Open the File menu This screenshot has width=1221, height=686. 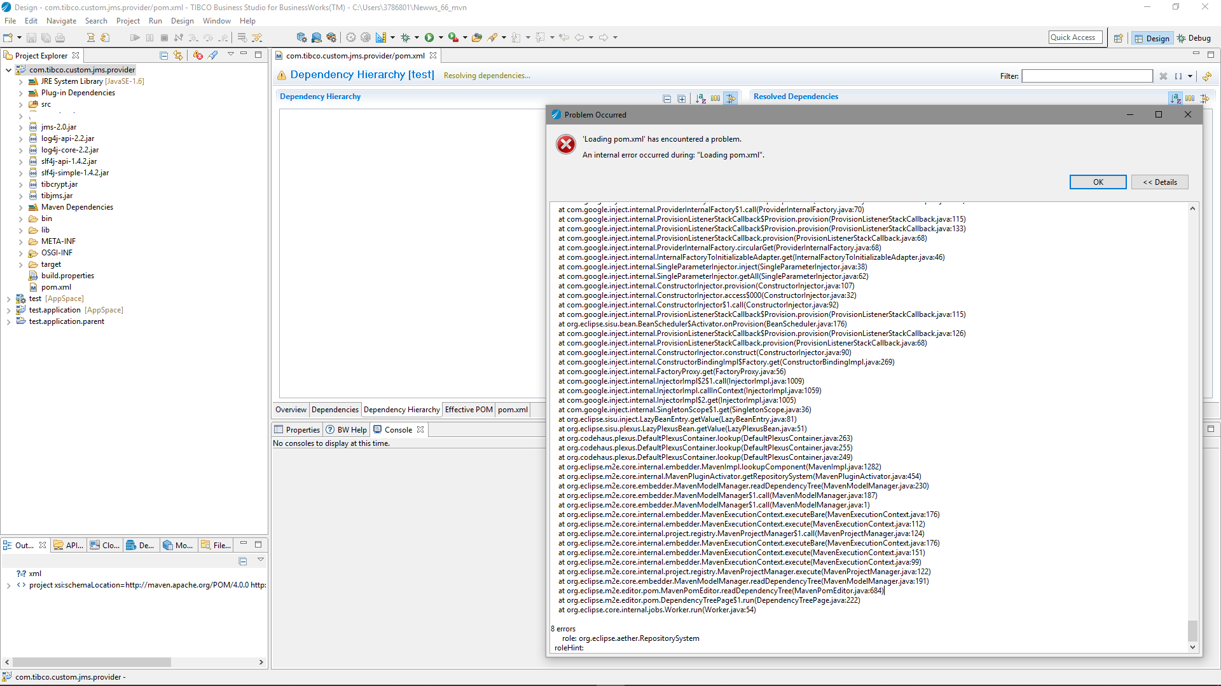10,21
